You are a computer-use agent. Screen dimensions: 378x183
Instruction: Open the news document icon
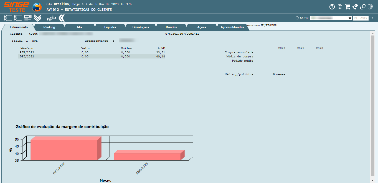[x=340, y=7]
